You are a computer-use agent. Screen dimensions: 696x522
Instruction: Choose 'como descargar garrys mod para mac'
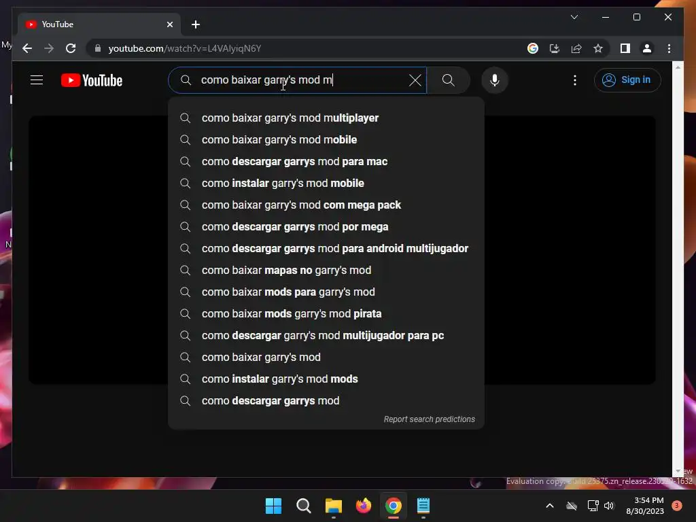point(326,162)
